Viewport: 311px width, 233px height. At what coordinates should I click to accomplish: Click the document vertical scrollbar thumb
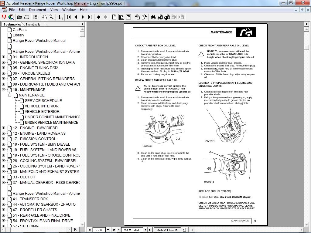click(307, 47)
